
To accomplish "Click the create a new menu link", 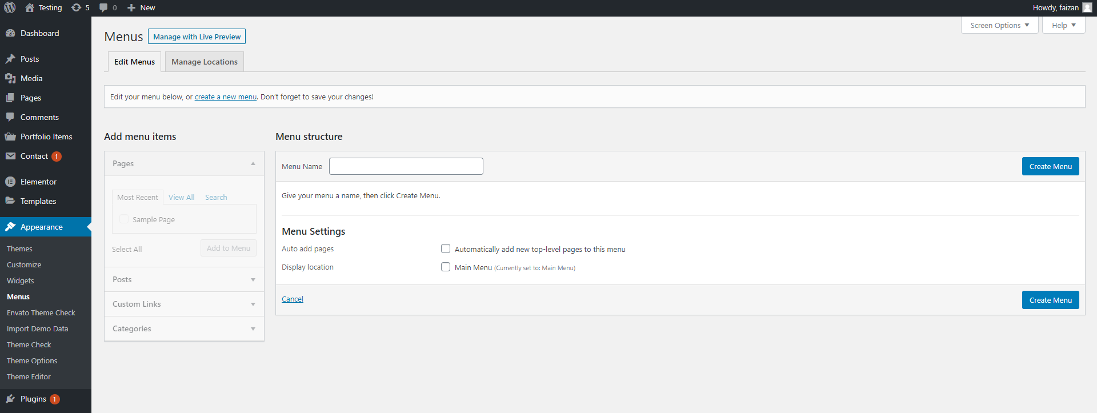I will tap(226, 97).
